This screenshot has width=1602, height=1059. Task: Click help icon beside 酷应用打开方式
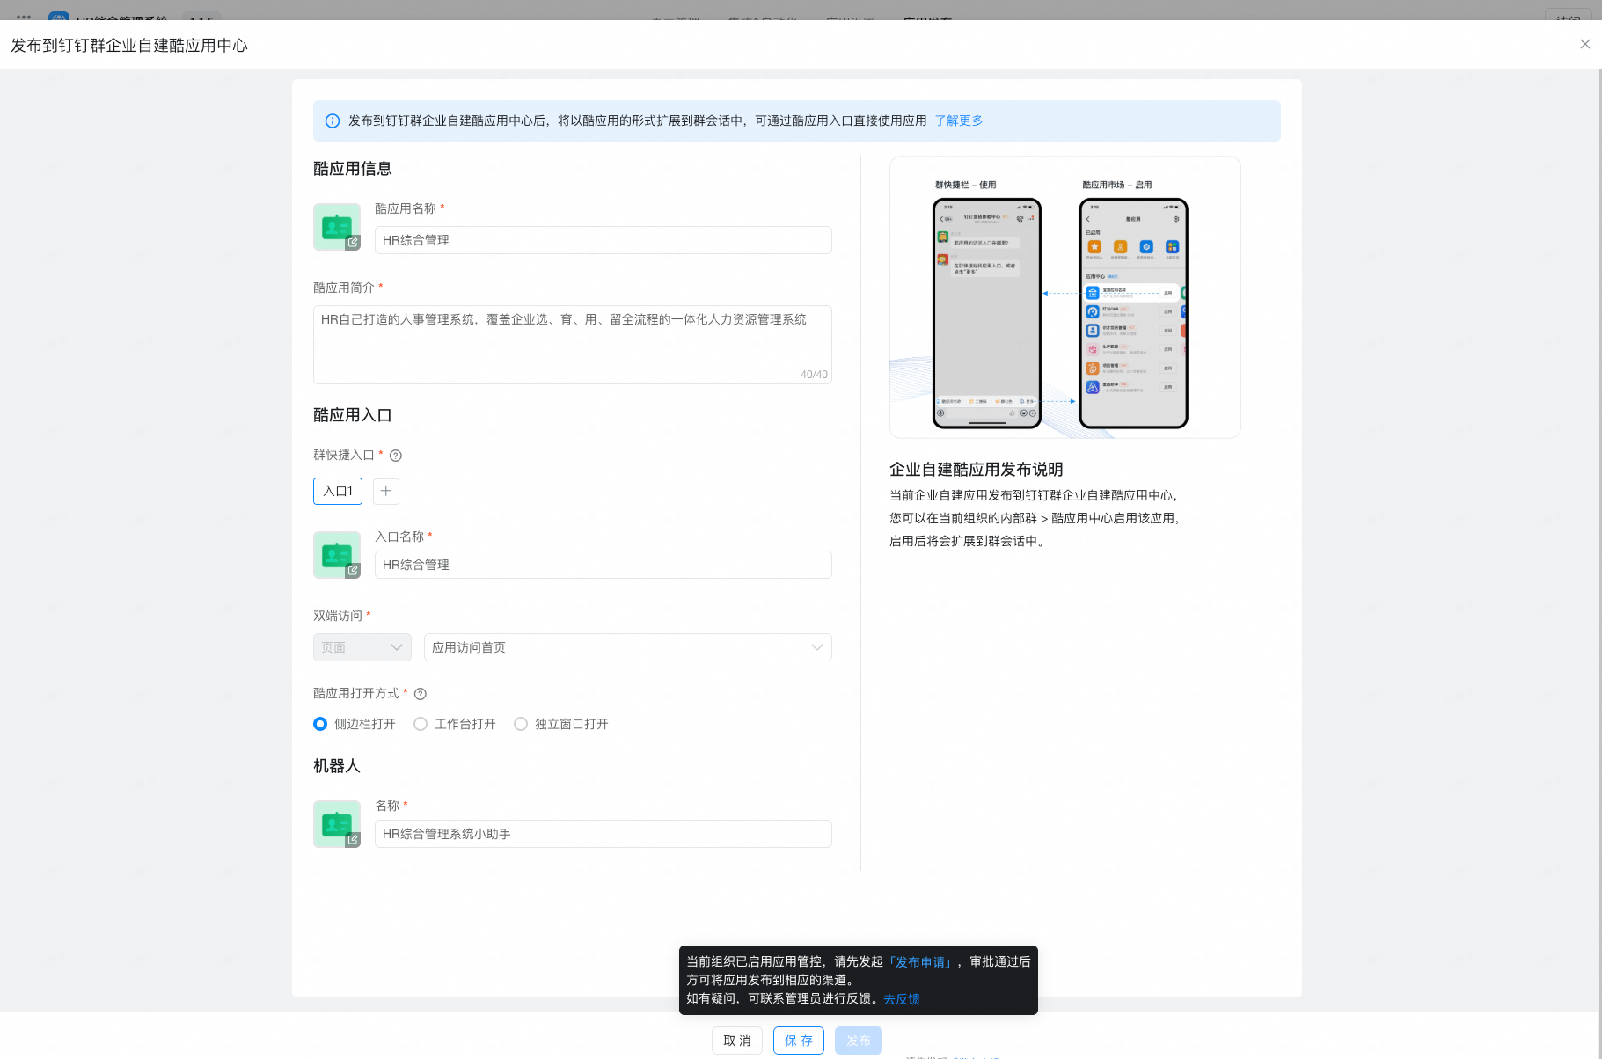pos(421,694)
